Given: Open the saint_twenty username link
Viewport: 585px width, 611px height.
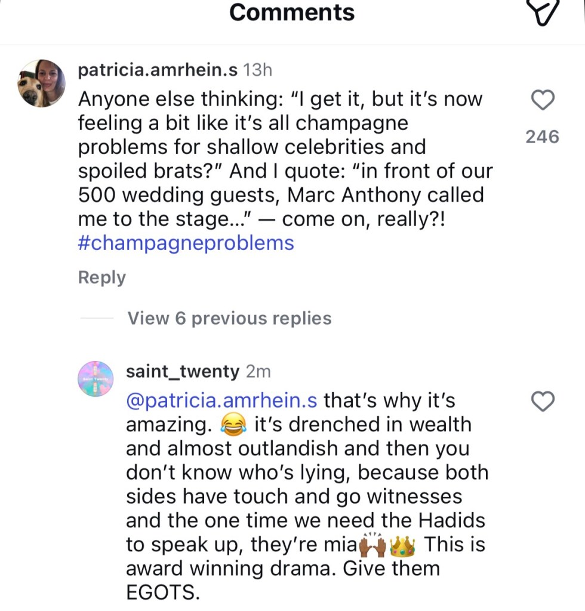Looking at the screenshot, I should point(183,371).
